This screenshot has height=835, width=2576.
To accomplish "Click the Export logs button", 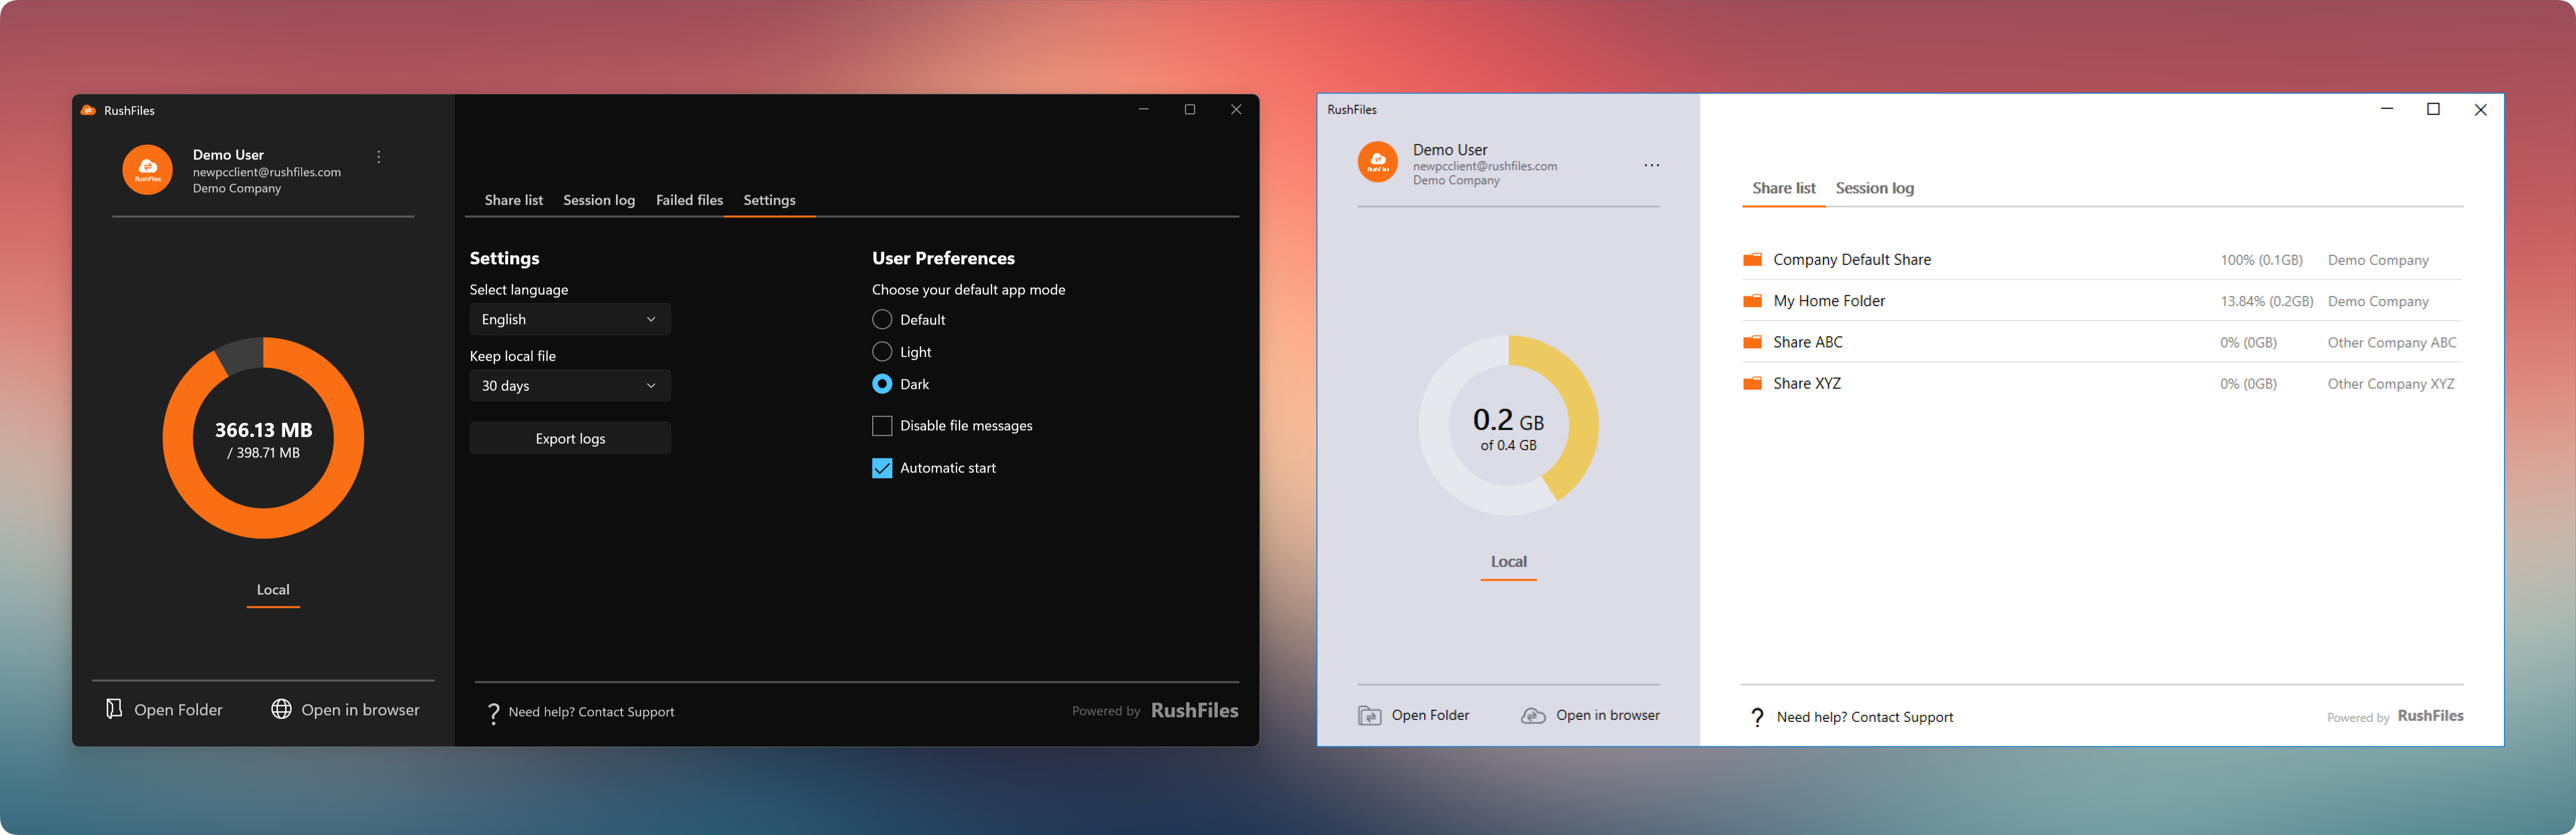I will (x=570, y=438).
